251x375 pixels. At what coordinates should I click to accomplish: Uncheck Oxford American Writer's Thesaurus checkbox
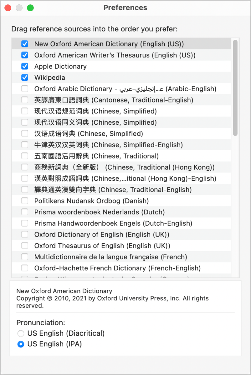coord(25,55)
